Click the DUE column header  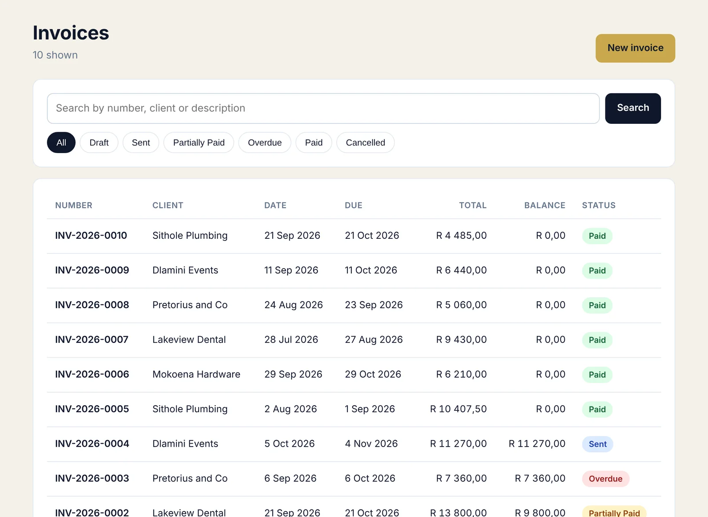pyautogui.click(x=354, y=205)
